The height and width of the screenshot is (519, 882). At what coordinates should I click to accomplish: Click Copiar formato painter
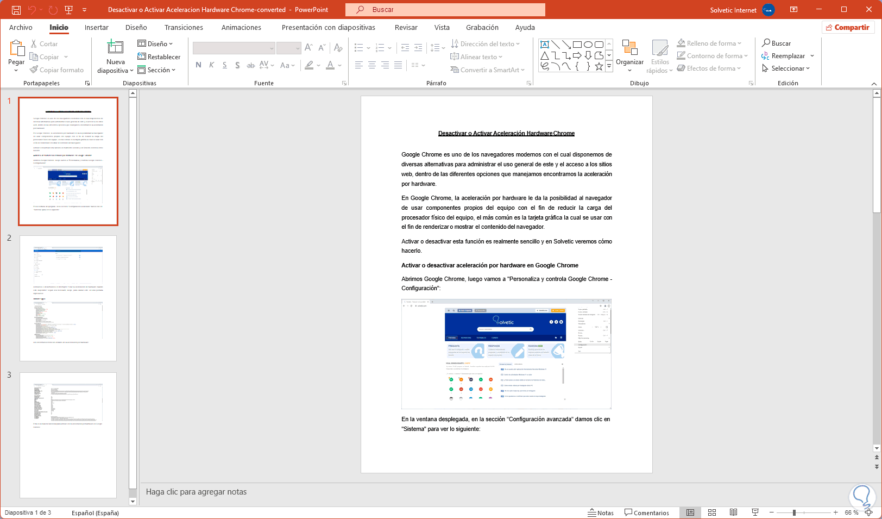coord(57,70)
